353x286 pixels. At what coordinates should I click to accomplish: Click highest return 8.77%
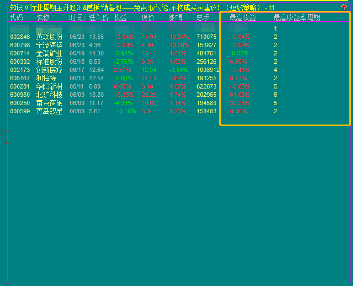point(238,78)
